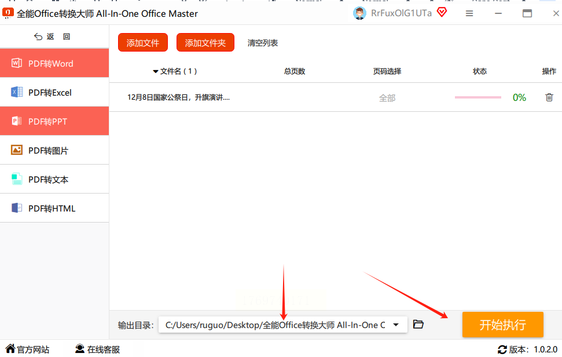Click the 页码选择 column header
The width and height of the screenshot is (562, 357).
pos(387,71)
